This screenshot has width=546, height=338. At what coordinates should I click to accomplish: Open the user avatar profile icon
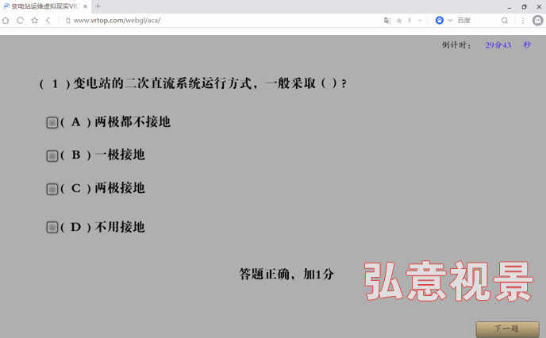pyautogui.click(x=537, y=20)
